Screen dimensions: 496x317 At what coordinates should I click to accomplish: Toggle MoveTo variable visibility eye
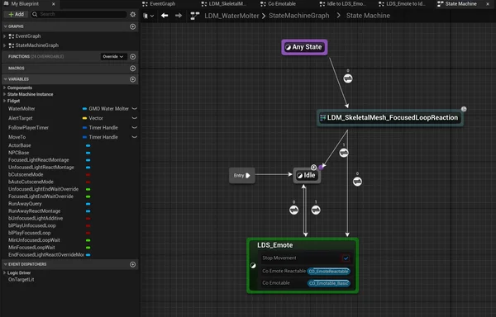(x=135, y=137)
